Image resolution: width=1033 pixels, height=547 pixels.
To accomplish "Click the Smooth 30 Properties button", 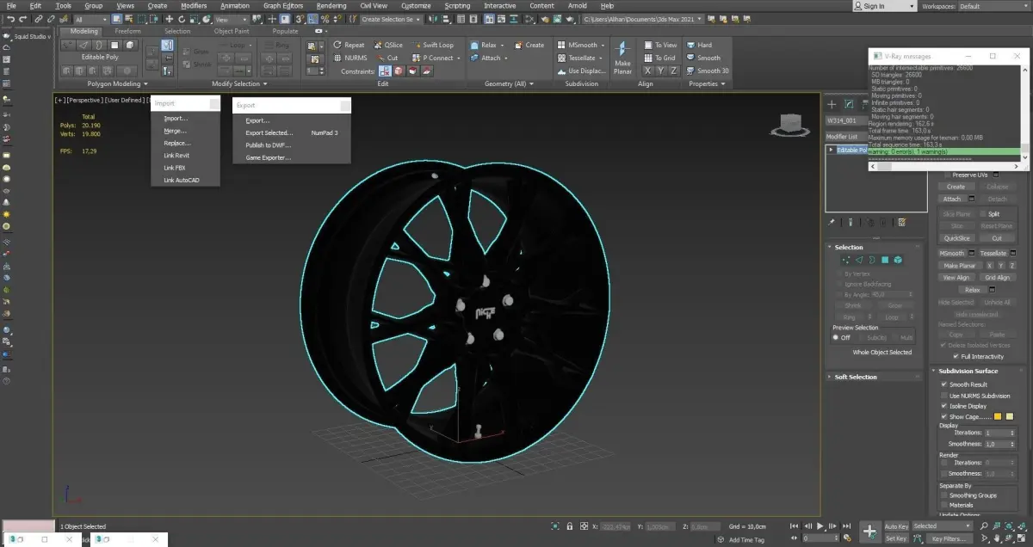I will point(708,71).
